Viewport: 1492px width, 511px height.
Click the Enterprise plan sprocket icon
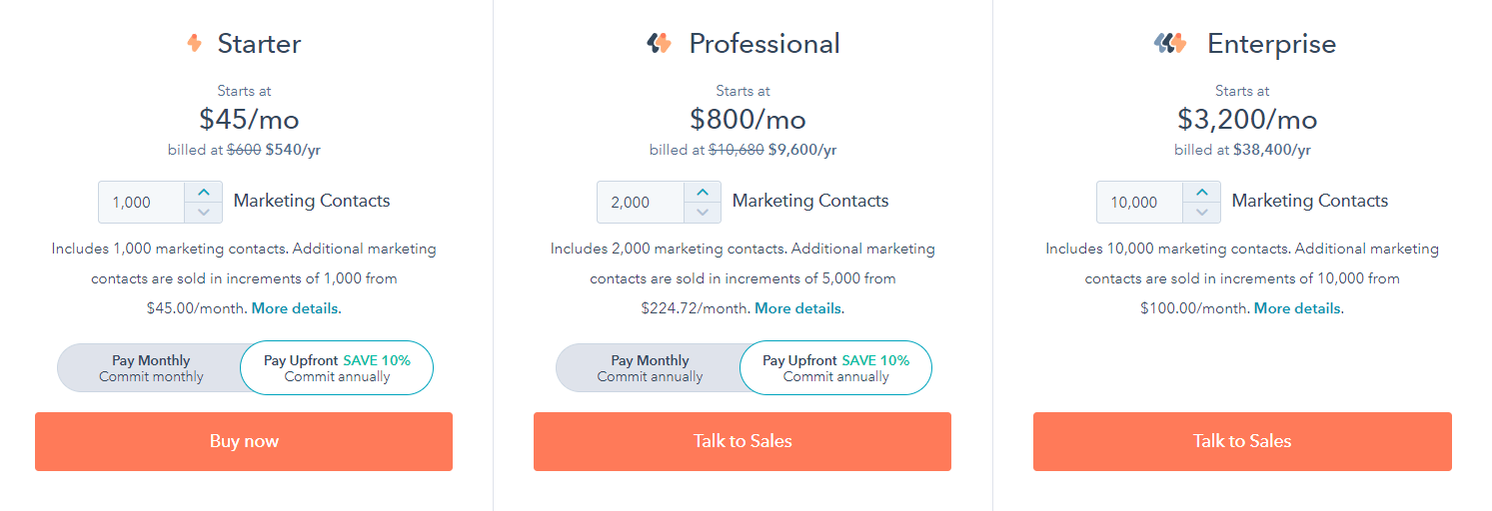(x=1170, y=43)
